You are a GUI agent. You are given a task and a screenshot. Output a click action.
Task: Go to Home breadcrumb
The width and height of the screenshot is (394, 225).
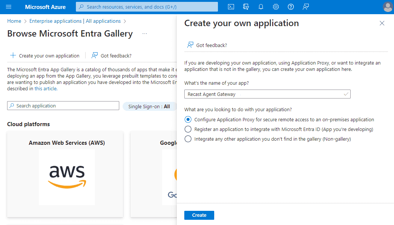14,21
